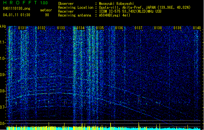204x130 pixels.
Task: Click the kHz axis unit label
Action: pos(3,26)
